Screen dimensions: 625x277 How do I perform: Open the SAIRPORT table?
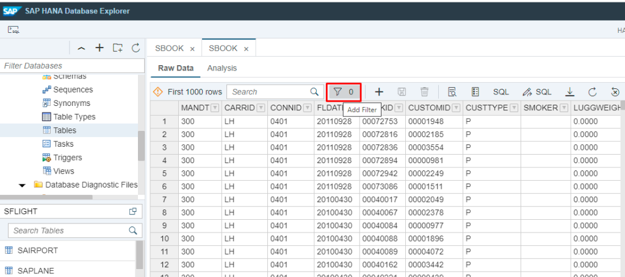coord(38,251)
